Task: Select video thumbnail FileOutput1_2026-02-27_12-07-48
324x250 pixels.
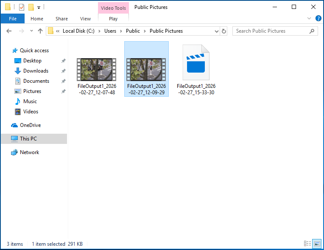Action: [97, 70]
